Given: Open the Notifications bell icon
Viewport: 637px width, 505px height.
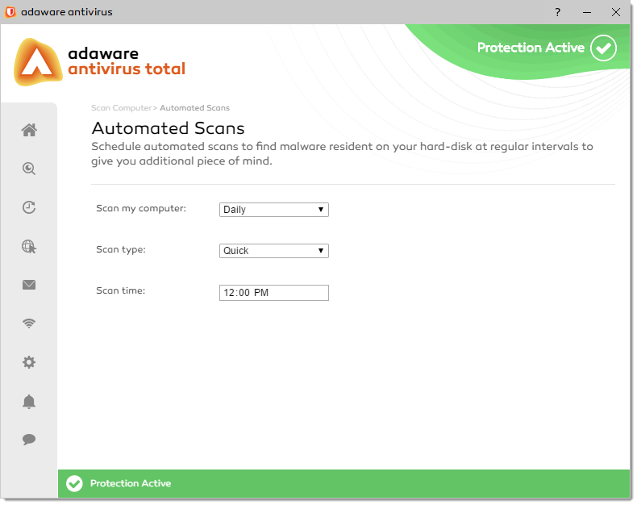Looking at the screenshot, I should [29, 401].
